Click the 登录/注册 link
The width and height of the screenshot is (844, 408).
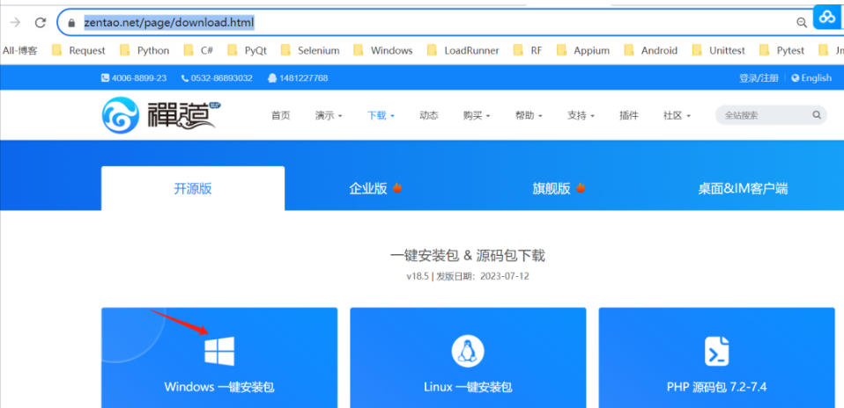coord(759,78)
